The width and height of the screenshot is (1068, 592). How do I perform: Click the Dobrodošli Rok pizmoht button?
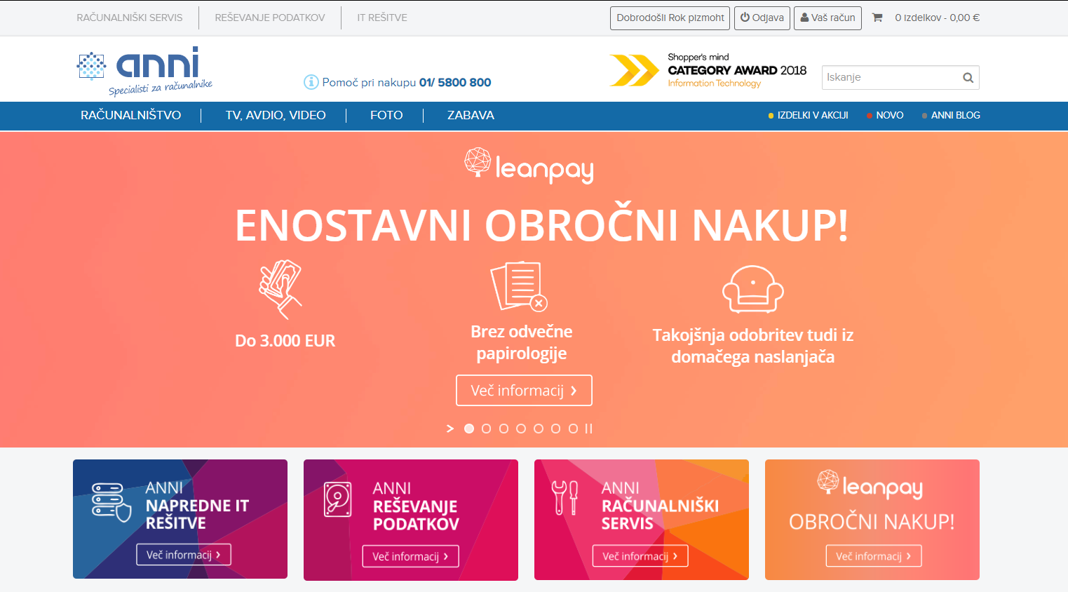670,18
